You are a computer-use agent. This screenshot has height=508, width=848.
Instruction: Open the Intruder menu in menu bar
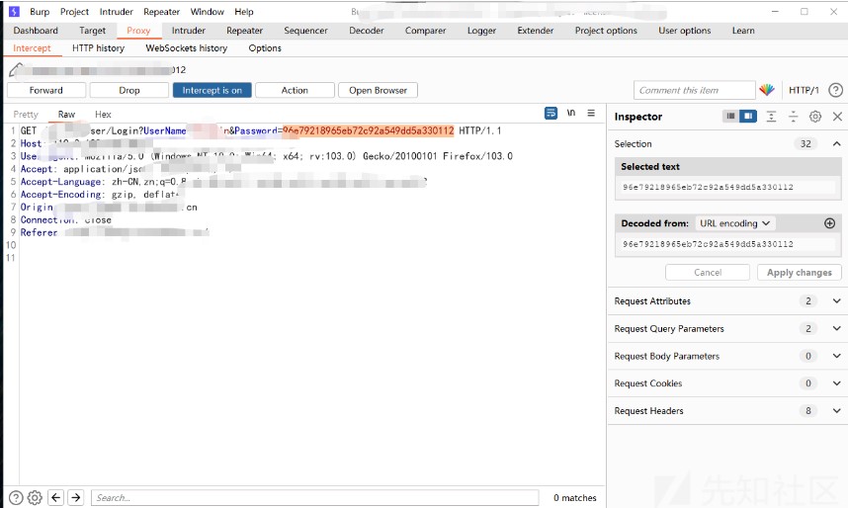tap(117, 11)
